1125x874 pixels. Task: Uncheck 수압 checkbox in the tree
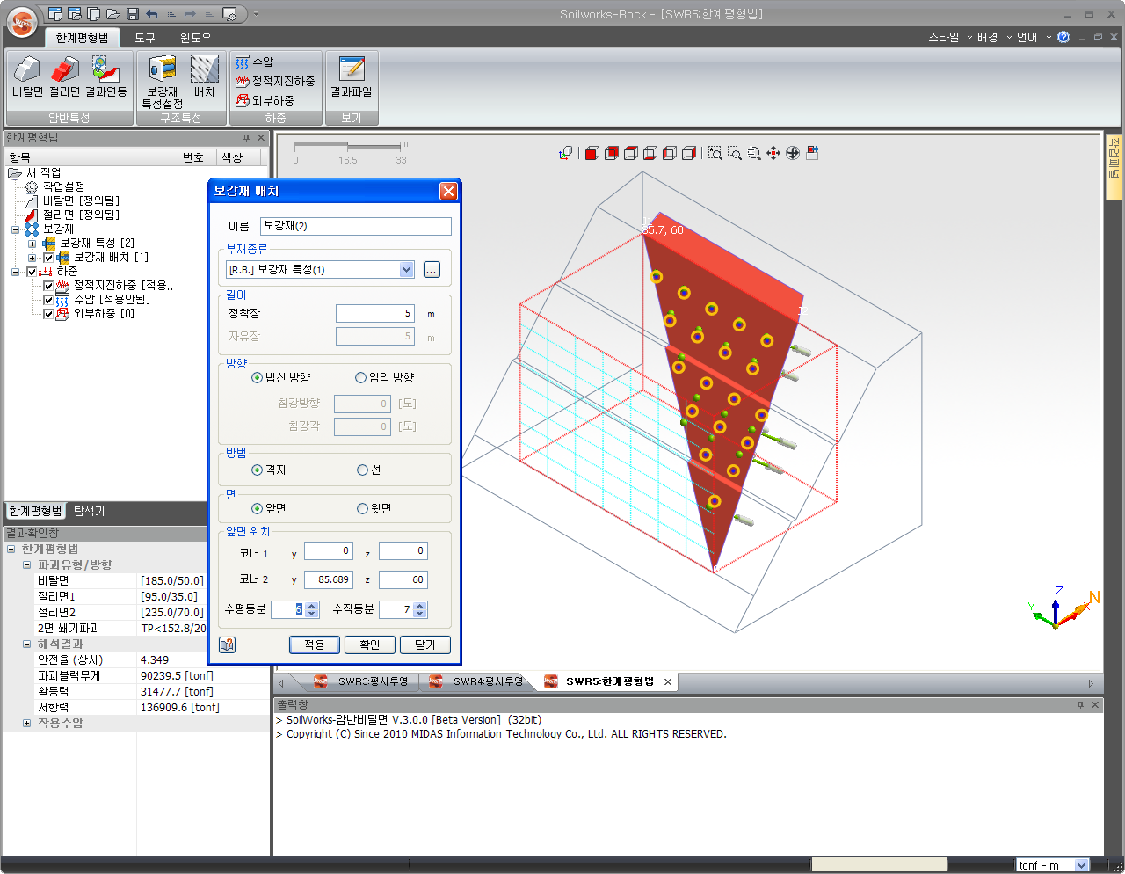click(48, 300)
